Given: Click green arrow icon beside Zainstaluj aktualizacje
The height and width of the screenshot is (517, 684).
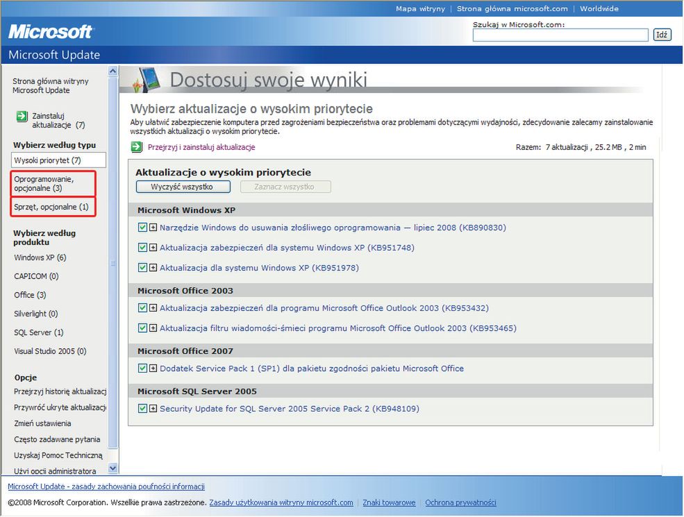Looking at the screenshot, I should 22,116.
